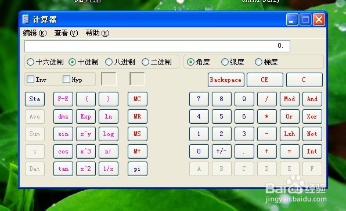346x211 pixels.
Task: Click the M+ memory add button
Action: pos(137,151)
